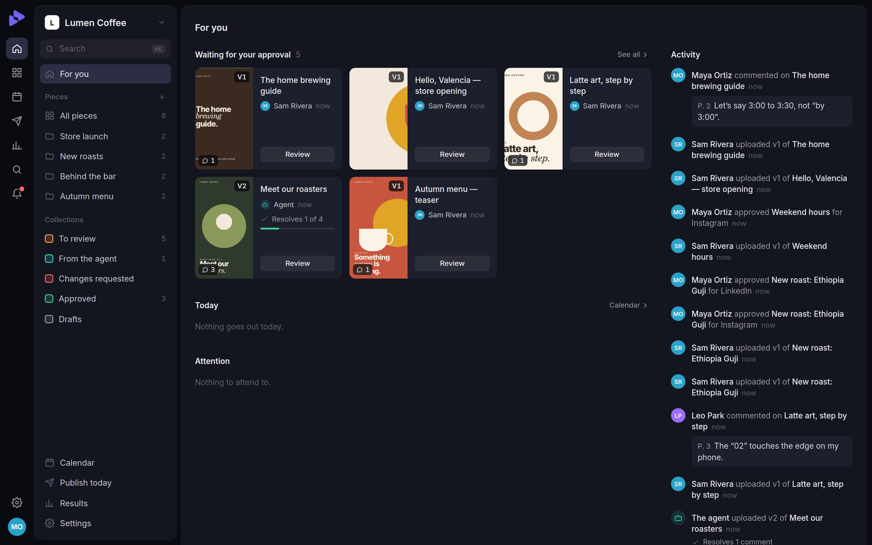Open the Autumn menu teaser thumbnail
Screen dimensions: 872x545
point(378,228)
